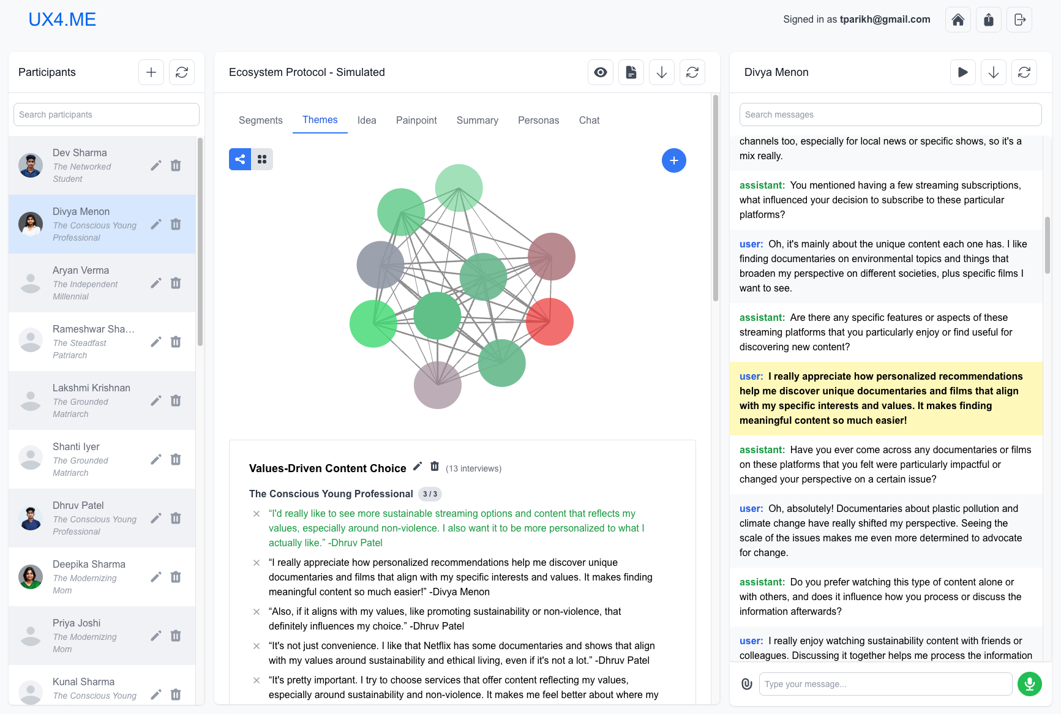Start voice input with the green microphone button
1061x714 pixels.
point(1029,684)
